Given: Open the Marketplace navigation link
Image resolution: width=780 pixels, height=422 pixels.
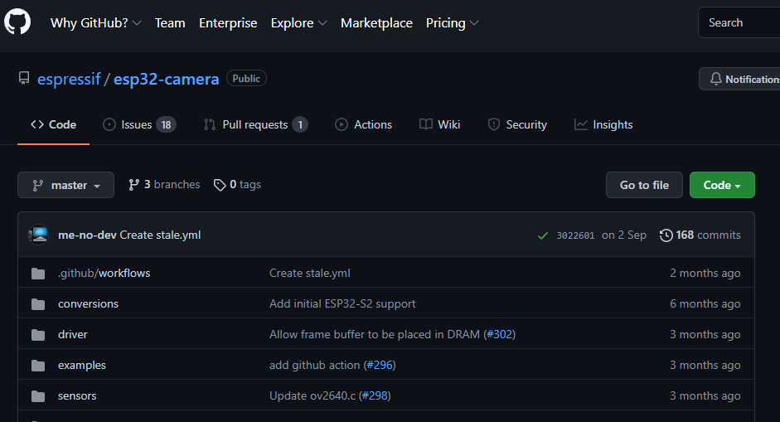Looking at the screenshot, I should 376,23.
